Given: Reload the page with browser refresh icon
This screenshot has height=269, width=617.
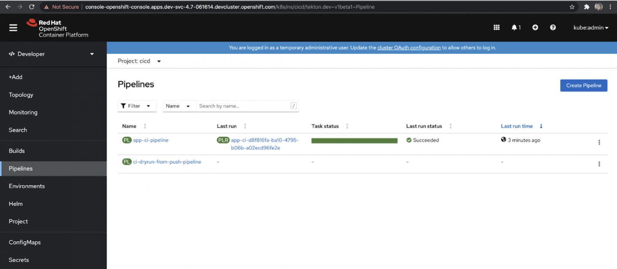Looking at the screenshot, I should [x=32, y=7].
